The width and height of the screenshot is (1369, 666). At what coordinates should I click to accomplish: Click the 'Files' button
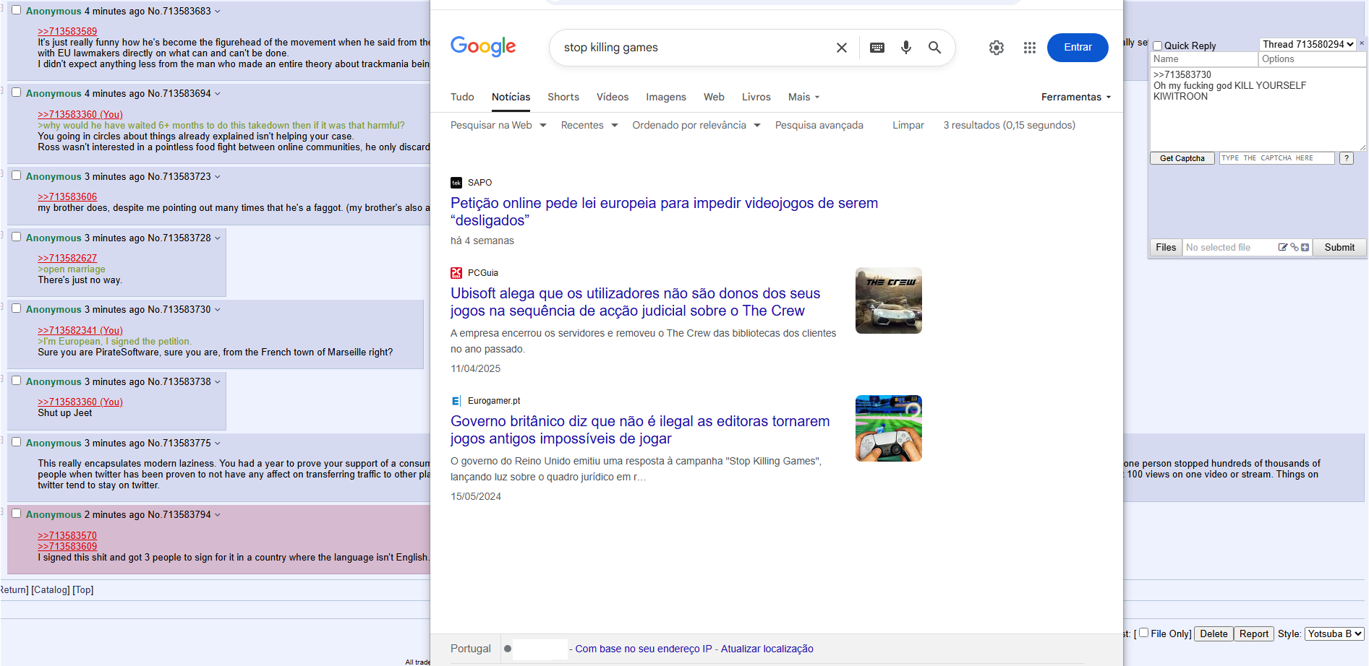click(x=1166, y=247)
